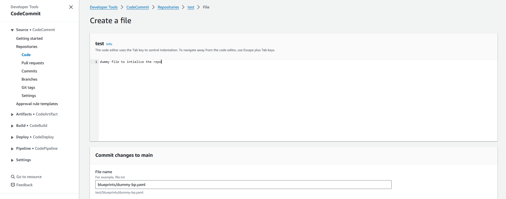The image size is (506, 199).
Task: Click the Go to resource search icon
Action: tap(13, 177)
